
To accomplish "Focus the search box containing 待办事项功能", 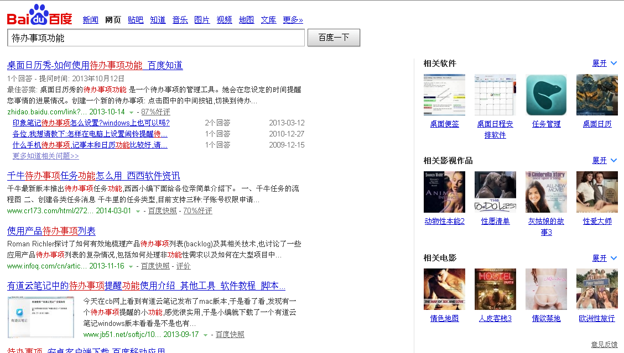I will coord(155,38).
